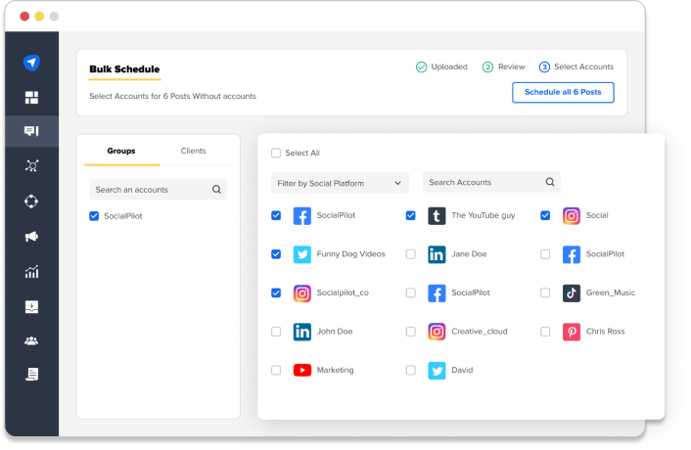The image size is (691, 450).
Task: Check the Jane Doe account checkbox
Action: (411, 254)
